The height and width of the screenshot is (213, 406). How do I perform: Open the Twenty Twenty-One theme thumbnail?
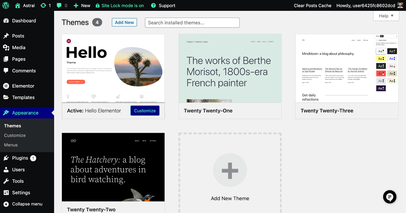[x=230, y=68]
